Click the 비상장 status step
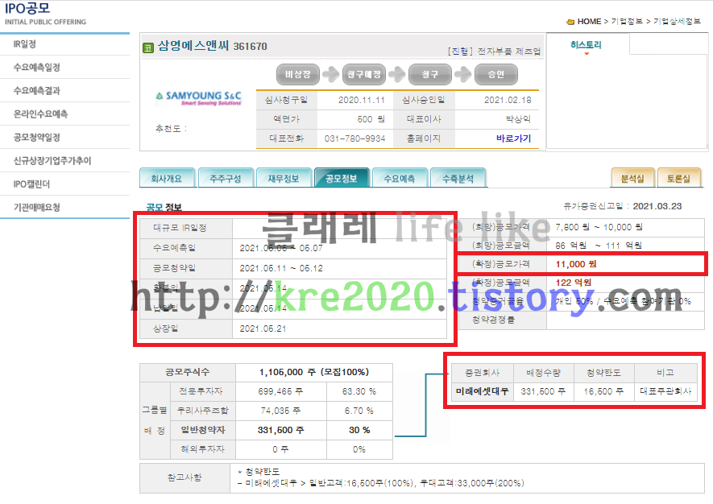 coord(298,74)
